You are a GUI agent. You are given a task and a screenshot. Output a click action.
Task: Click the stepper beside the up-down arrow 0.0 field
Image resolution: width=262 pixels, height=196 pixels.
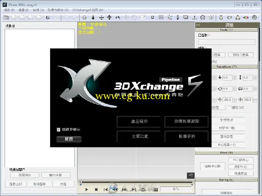click(255, 78)
